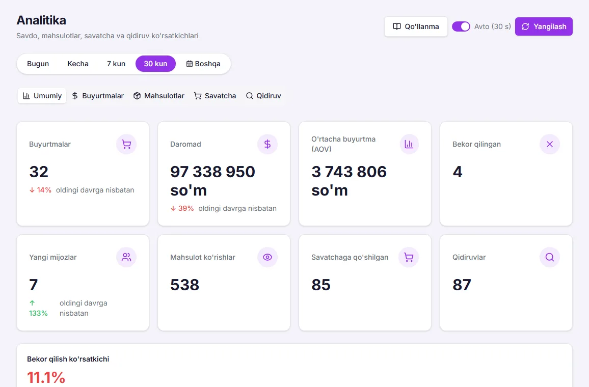Click the dollar icon on Daromad card

point(267,144)
